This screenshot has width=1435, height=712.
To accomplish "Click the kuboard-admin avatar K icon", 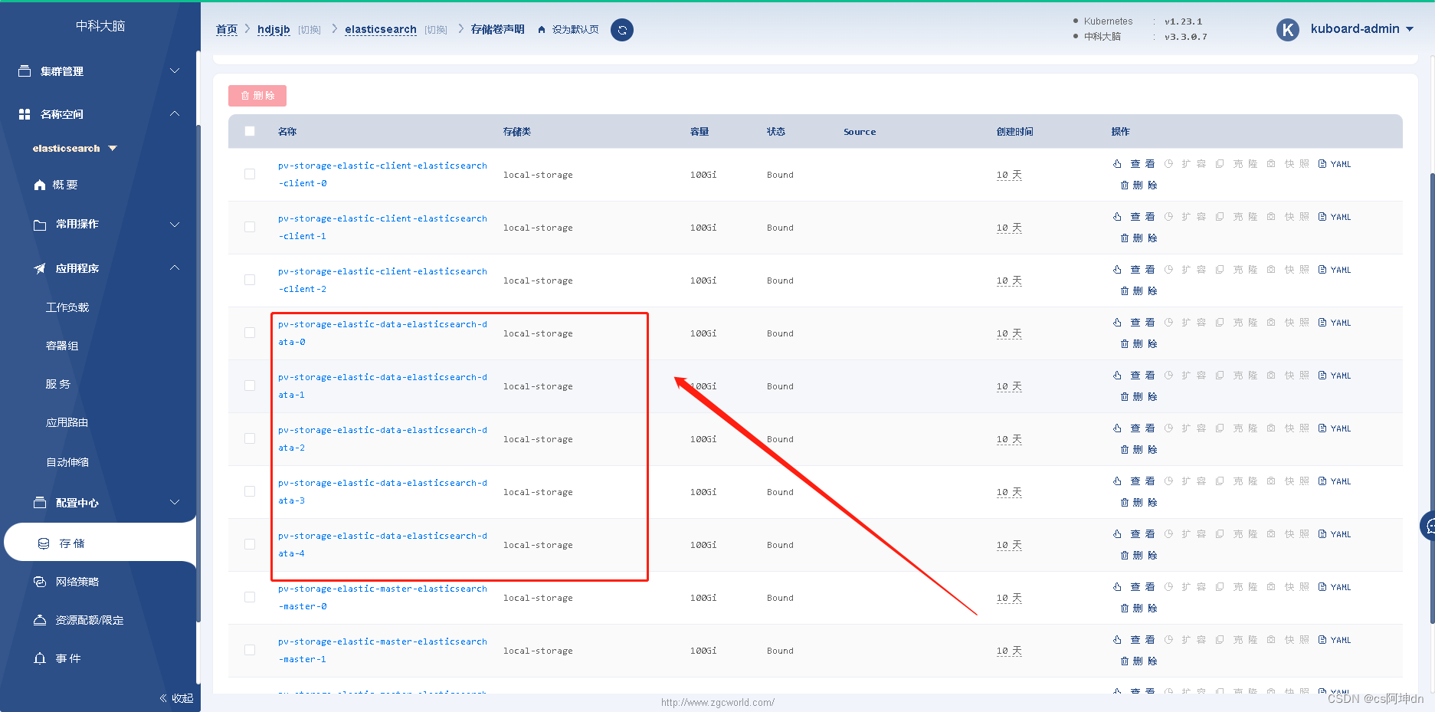I will 1288,30.
